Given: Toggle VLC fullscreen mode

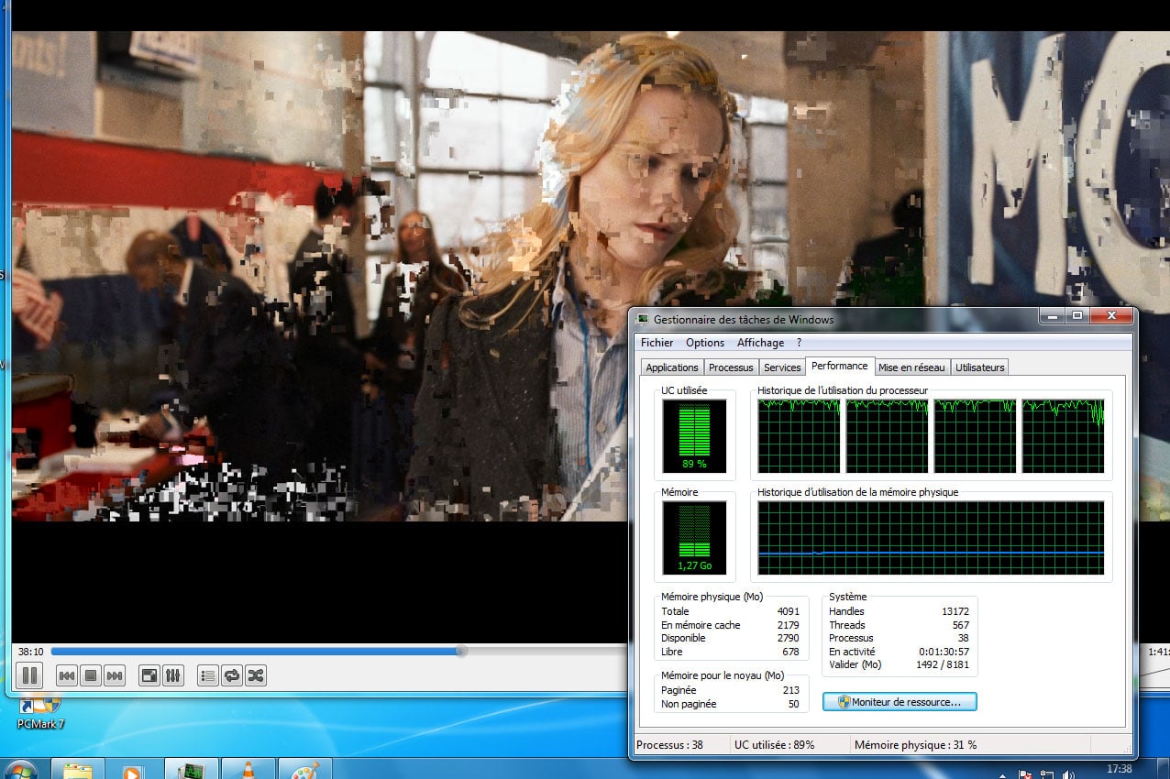Looking at the screenshot, I should tap(149, 676).
